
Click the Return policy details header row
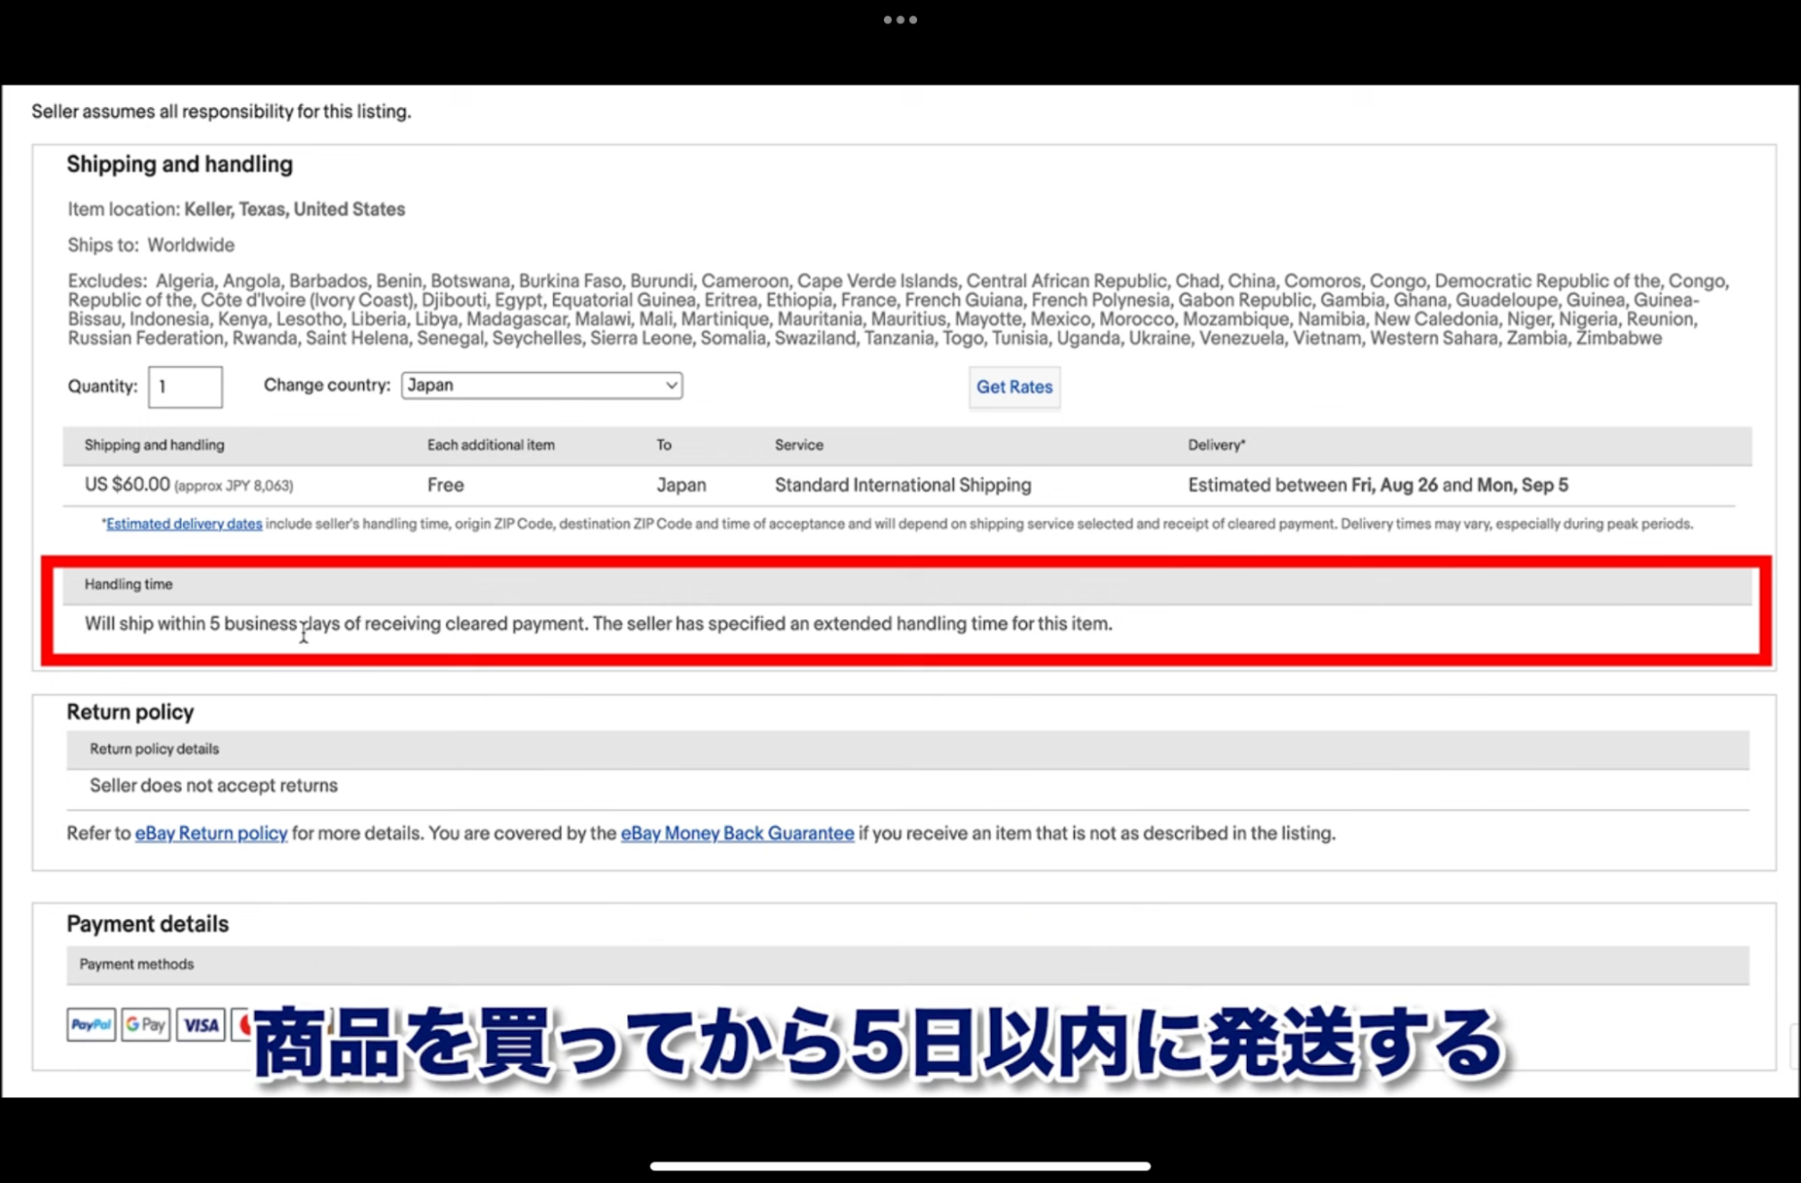(x=154, y=750)
